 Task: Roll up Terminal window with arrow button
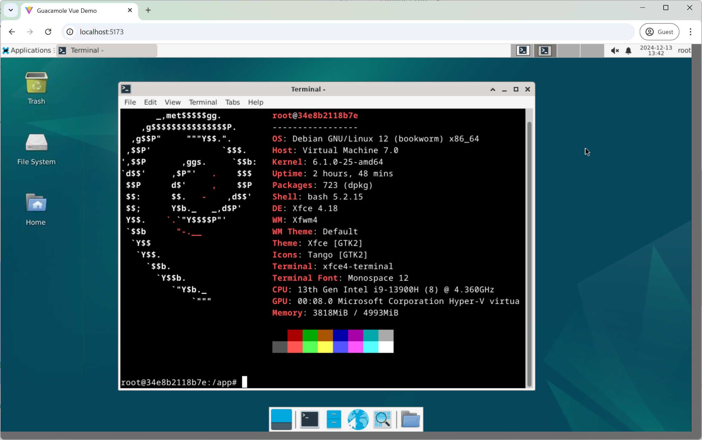coord(493,89)
